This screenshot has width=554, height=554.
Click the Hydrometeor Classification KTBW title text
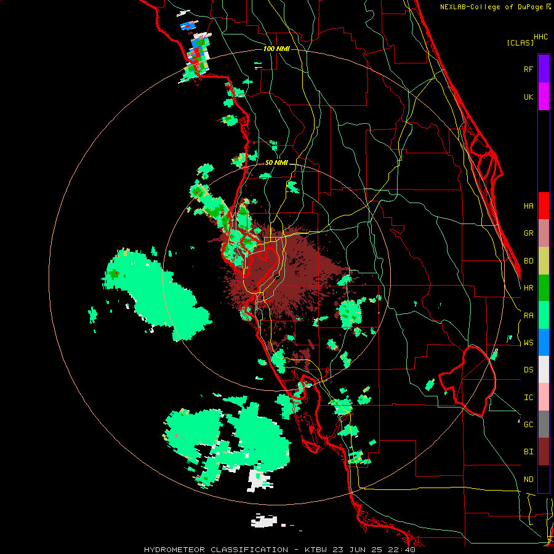click(x=279, y=550)
